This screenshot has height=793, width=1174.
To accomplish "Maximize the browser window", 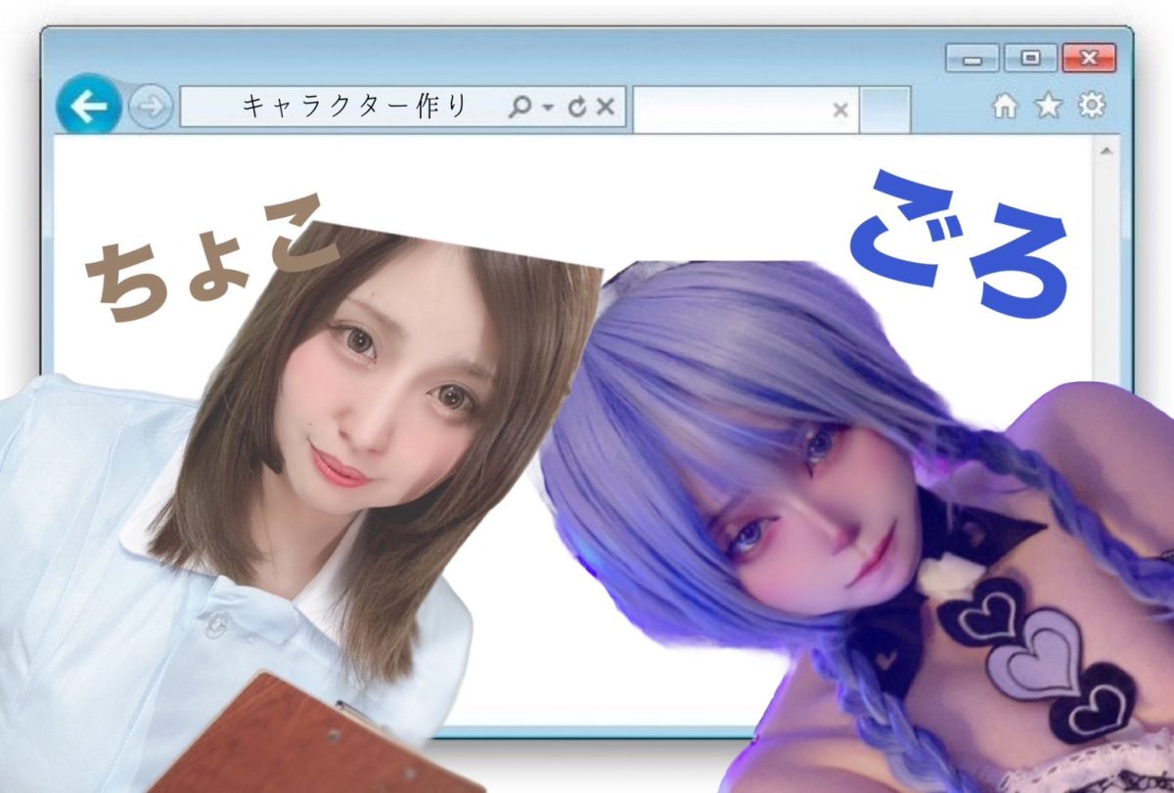I will coord(1029,59).
